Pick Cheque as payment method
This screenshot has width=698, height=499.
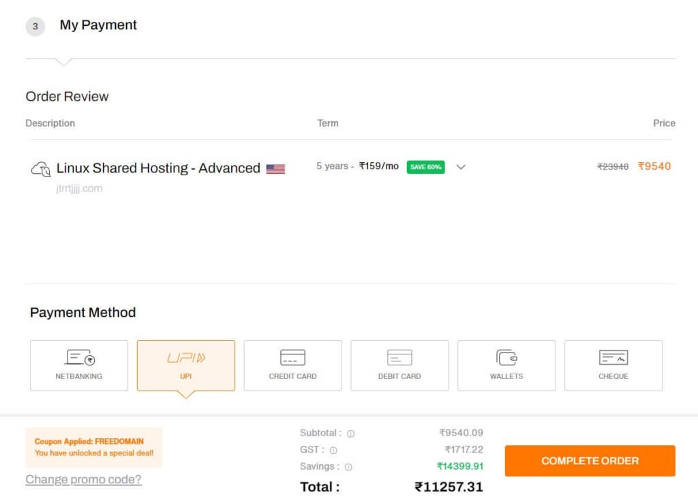(613, 365)
